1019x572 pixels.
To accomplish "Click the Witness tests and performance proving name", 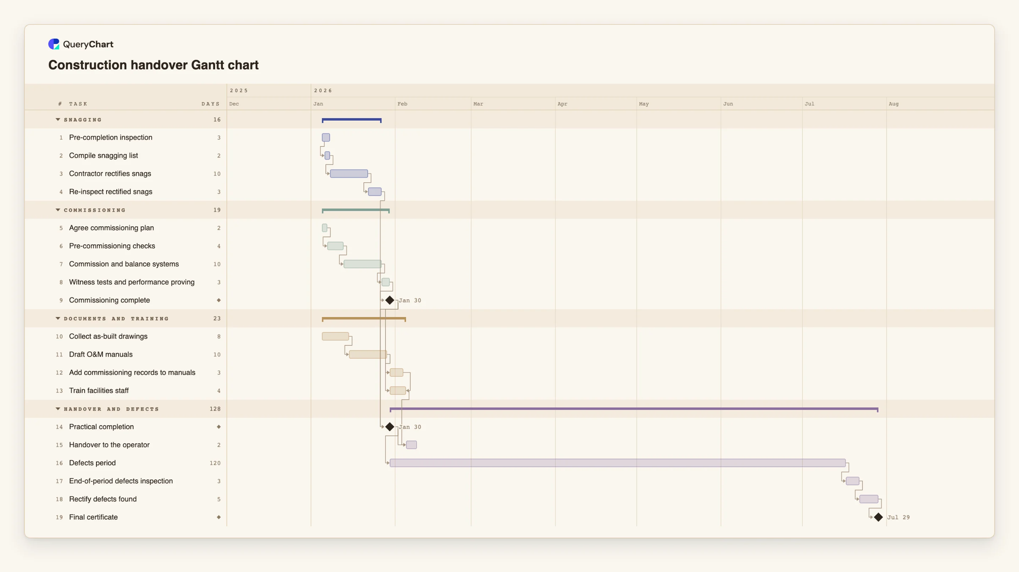I will click(x=132, y=282).
